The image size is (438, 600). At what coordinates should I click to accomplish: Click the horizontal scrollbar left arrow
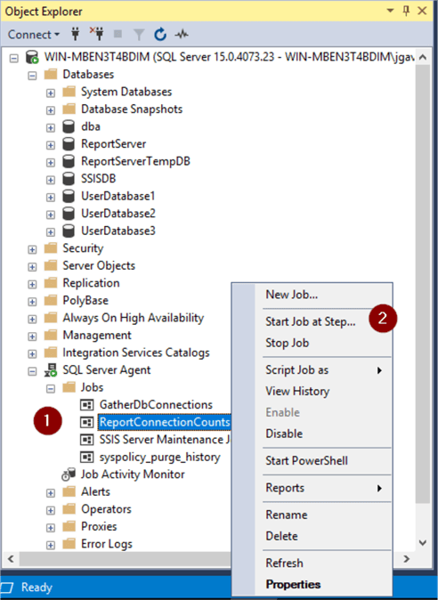pyautogui.click(x=11, y=559)
